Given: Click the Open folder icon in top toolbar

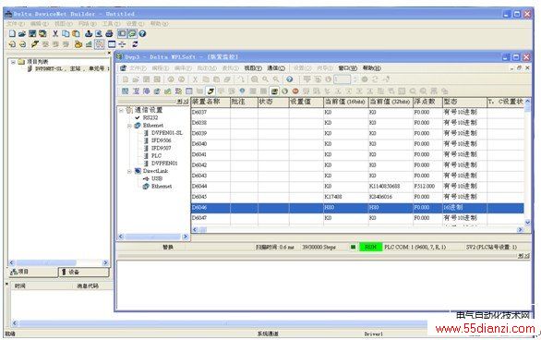Looking at the screenshot, I should pyautogui.click(x=22, y=33).
